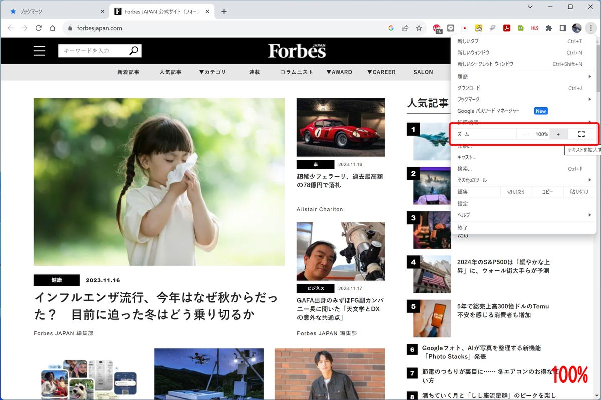Click the Forbes JAPAN logo
The height and width of the screenshot is (400, 601).
[297, 51]
